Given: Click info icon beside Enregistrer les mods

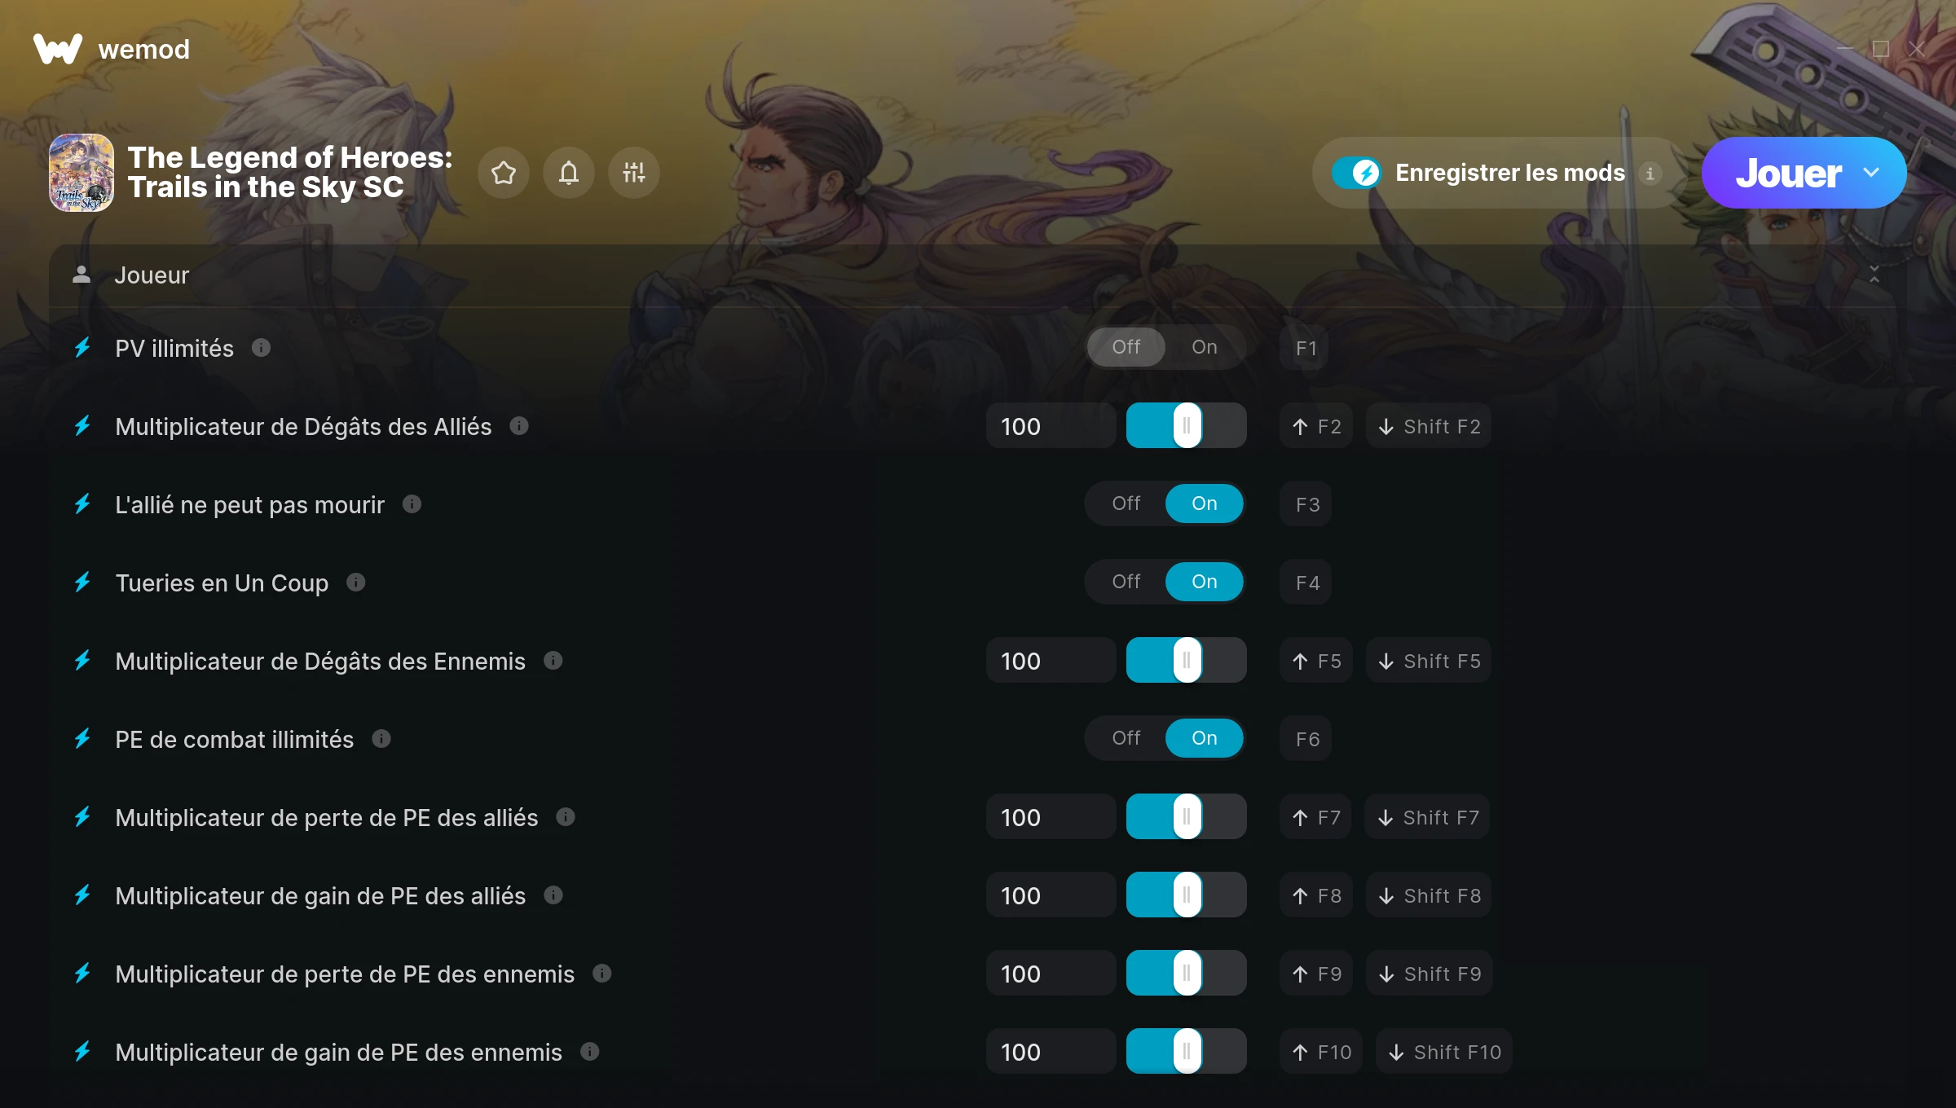Looking at the screenshot, I should pyautogui.click(x=1650, y=173).
